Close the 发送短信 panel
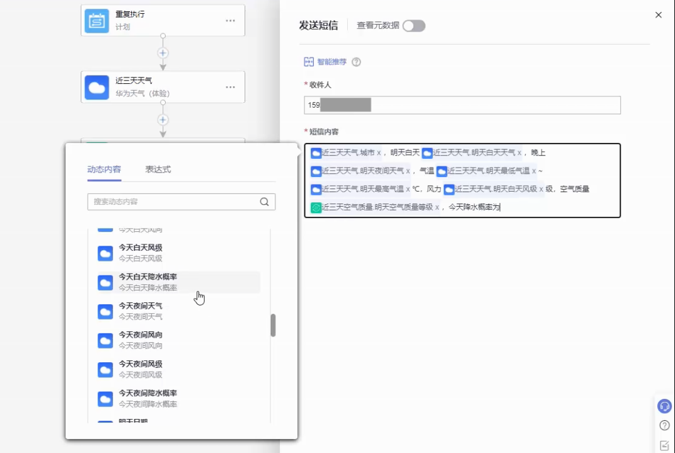This screenshot has width=675, height=453. [x=658, y=15]
